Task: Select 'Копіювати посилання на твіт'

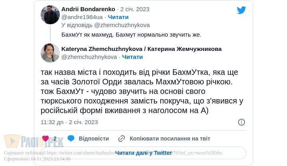Action: tap(170, 139)
